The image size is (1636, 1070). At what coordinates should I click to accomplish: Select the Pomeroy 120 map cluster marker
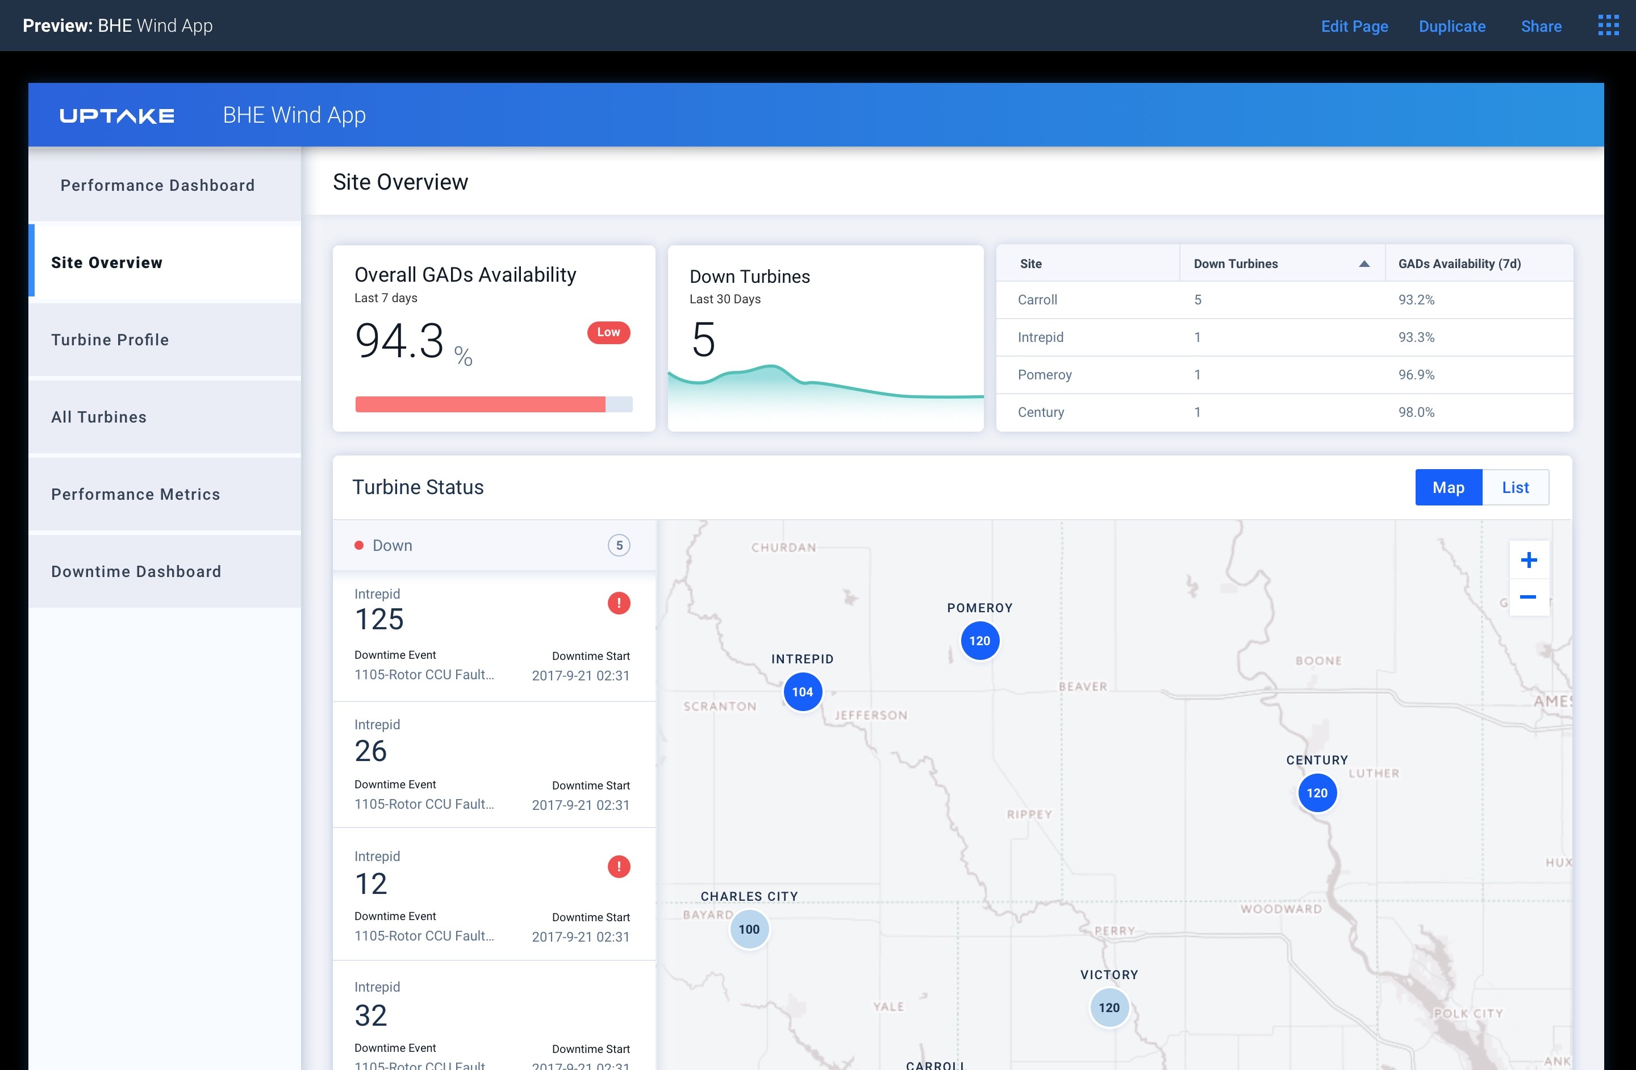979,641
